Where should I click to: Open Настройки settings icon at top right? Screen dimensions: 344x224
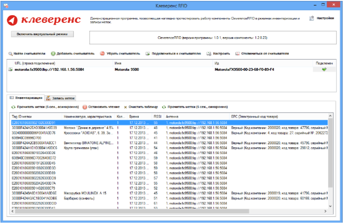312,18
